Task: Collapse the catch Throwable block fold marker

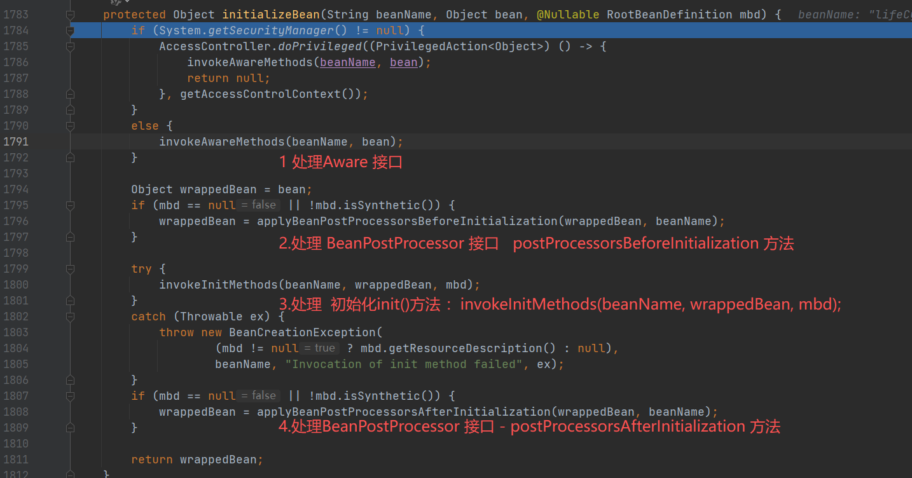Action: 70,317
